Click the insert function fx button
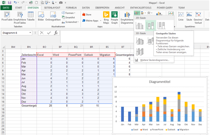 pyautogui.click(x=56, y=33)
